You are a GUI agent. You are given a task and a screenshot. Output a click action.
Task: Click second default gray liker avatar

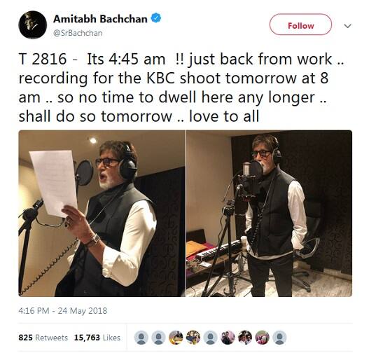(159, 338)
